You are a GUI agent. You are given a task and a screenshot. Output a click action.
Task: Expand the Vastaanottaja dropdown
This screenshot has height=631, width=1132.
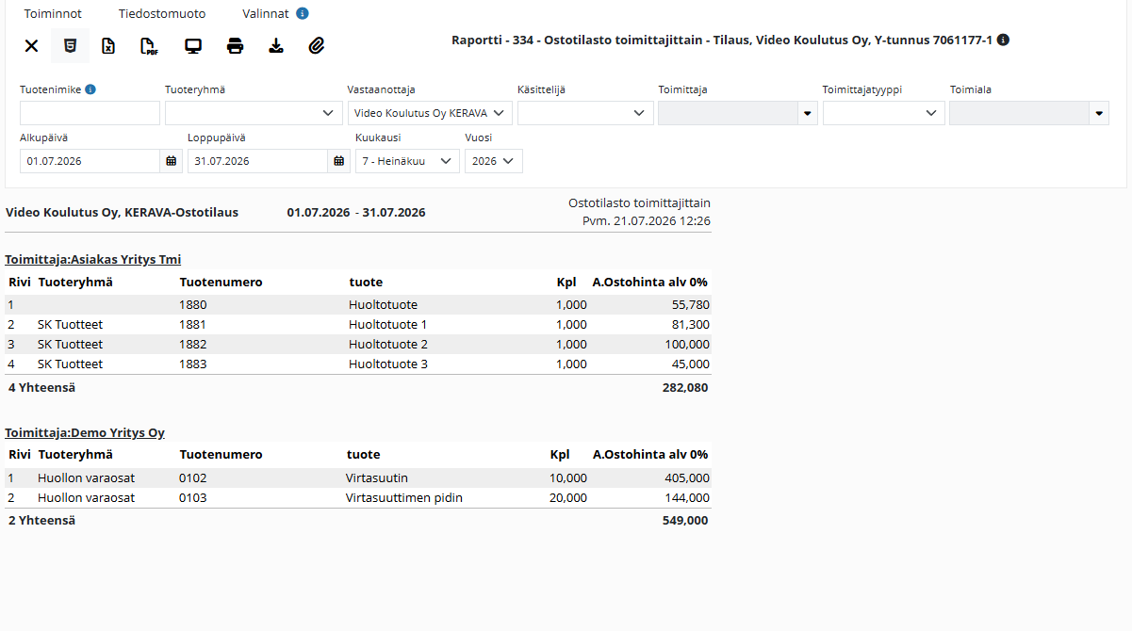(x=430, y=113)
